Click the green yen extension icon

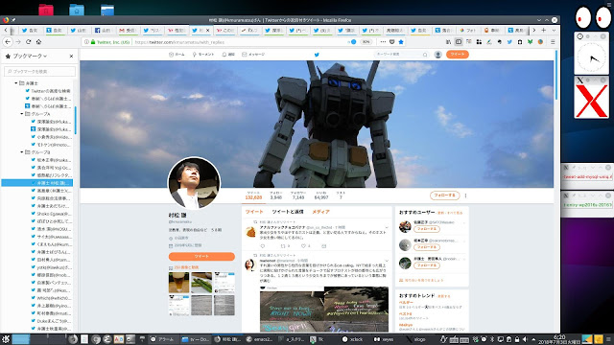pos(530,42)
